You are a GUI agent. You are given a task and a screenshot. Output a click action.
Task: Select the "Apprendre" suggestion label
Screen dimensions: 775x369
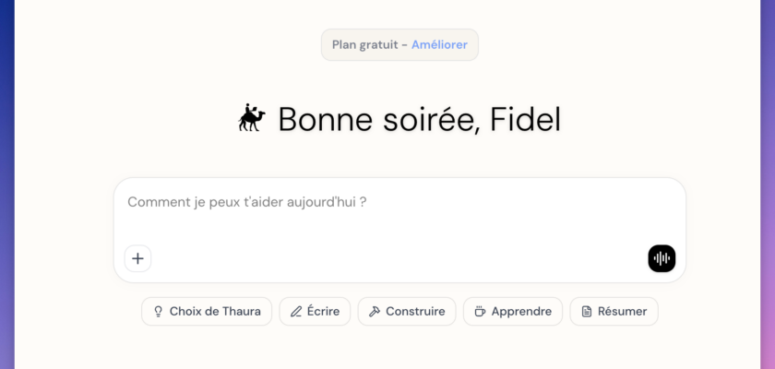[521, 312]
